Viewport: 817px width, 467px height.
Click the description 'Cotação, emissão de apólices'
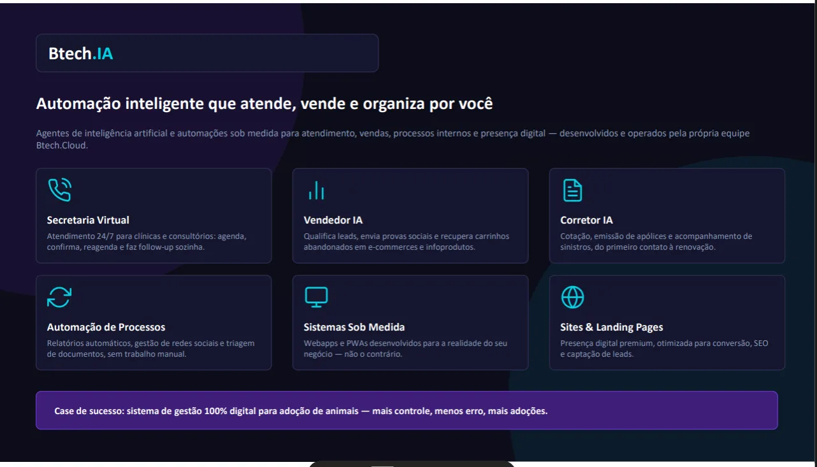pyautogui.click(x=656, y=241)
